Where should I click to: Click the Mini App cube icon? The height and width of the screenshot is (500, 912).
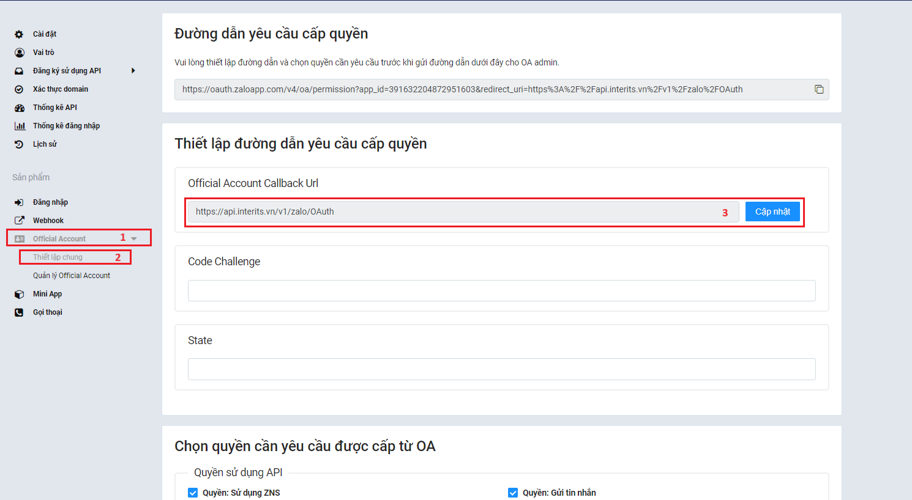pyautogui.click(x=19, y=294)
